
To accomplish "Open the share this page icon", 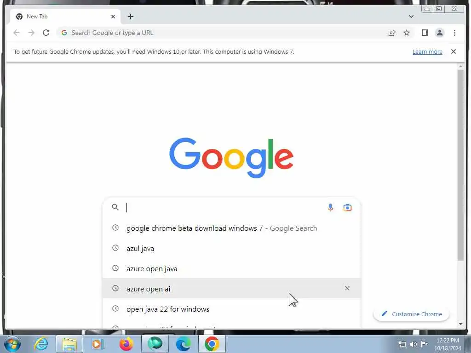I will [x=392, y=33].
